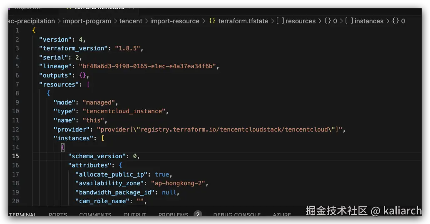The image size is (430, 224).
Task: Select the import-resource breadcrumb segment
Action: point(175,21)
